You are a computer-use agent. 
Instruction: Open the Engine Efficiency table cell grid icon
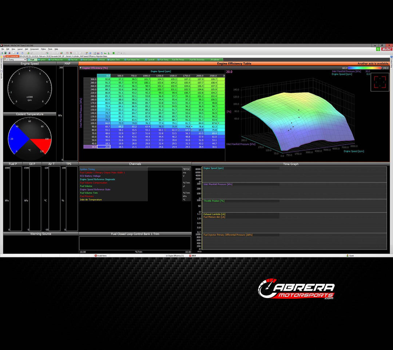pyautogui.click(x=81, y=68)
